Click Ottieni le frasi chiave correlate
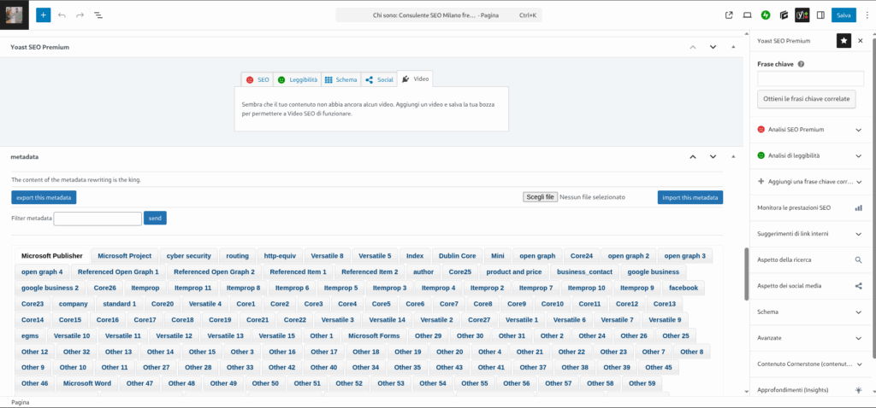The width and height of the screenshot is (876, 408). point(806,99)
